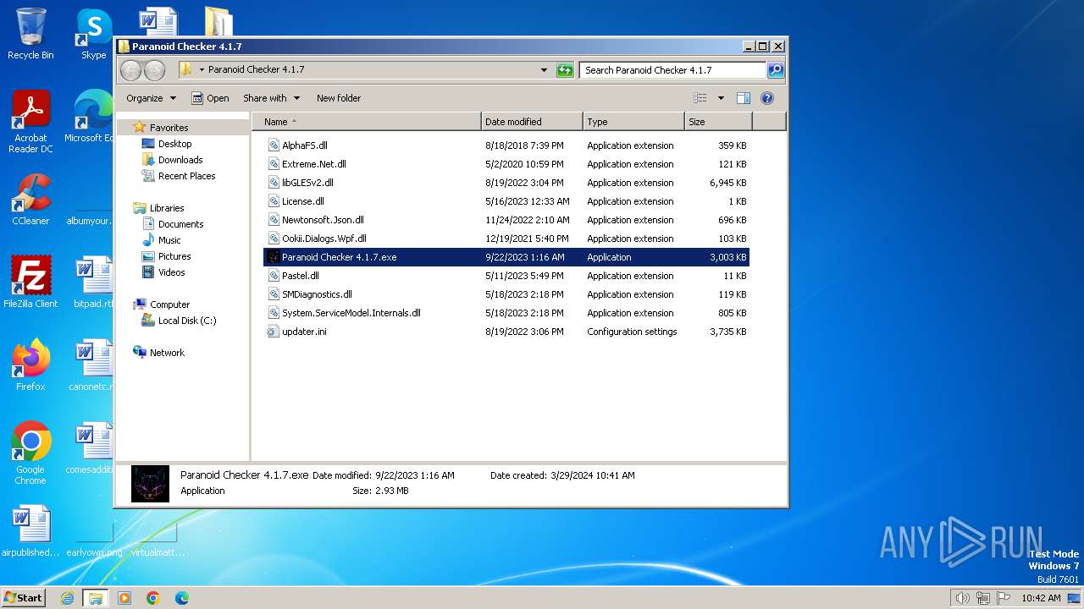
Task: Click the File Explorer taskbar icon
Action: click(x=95, y=598)
